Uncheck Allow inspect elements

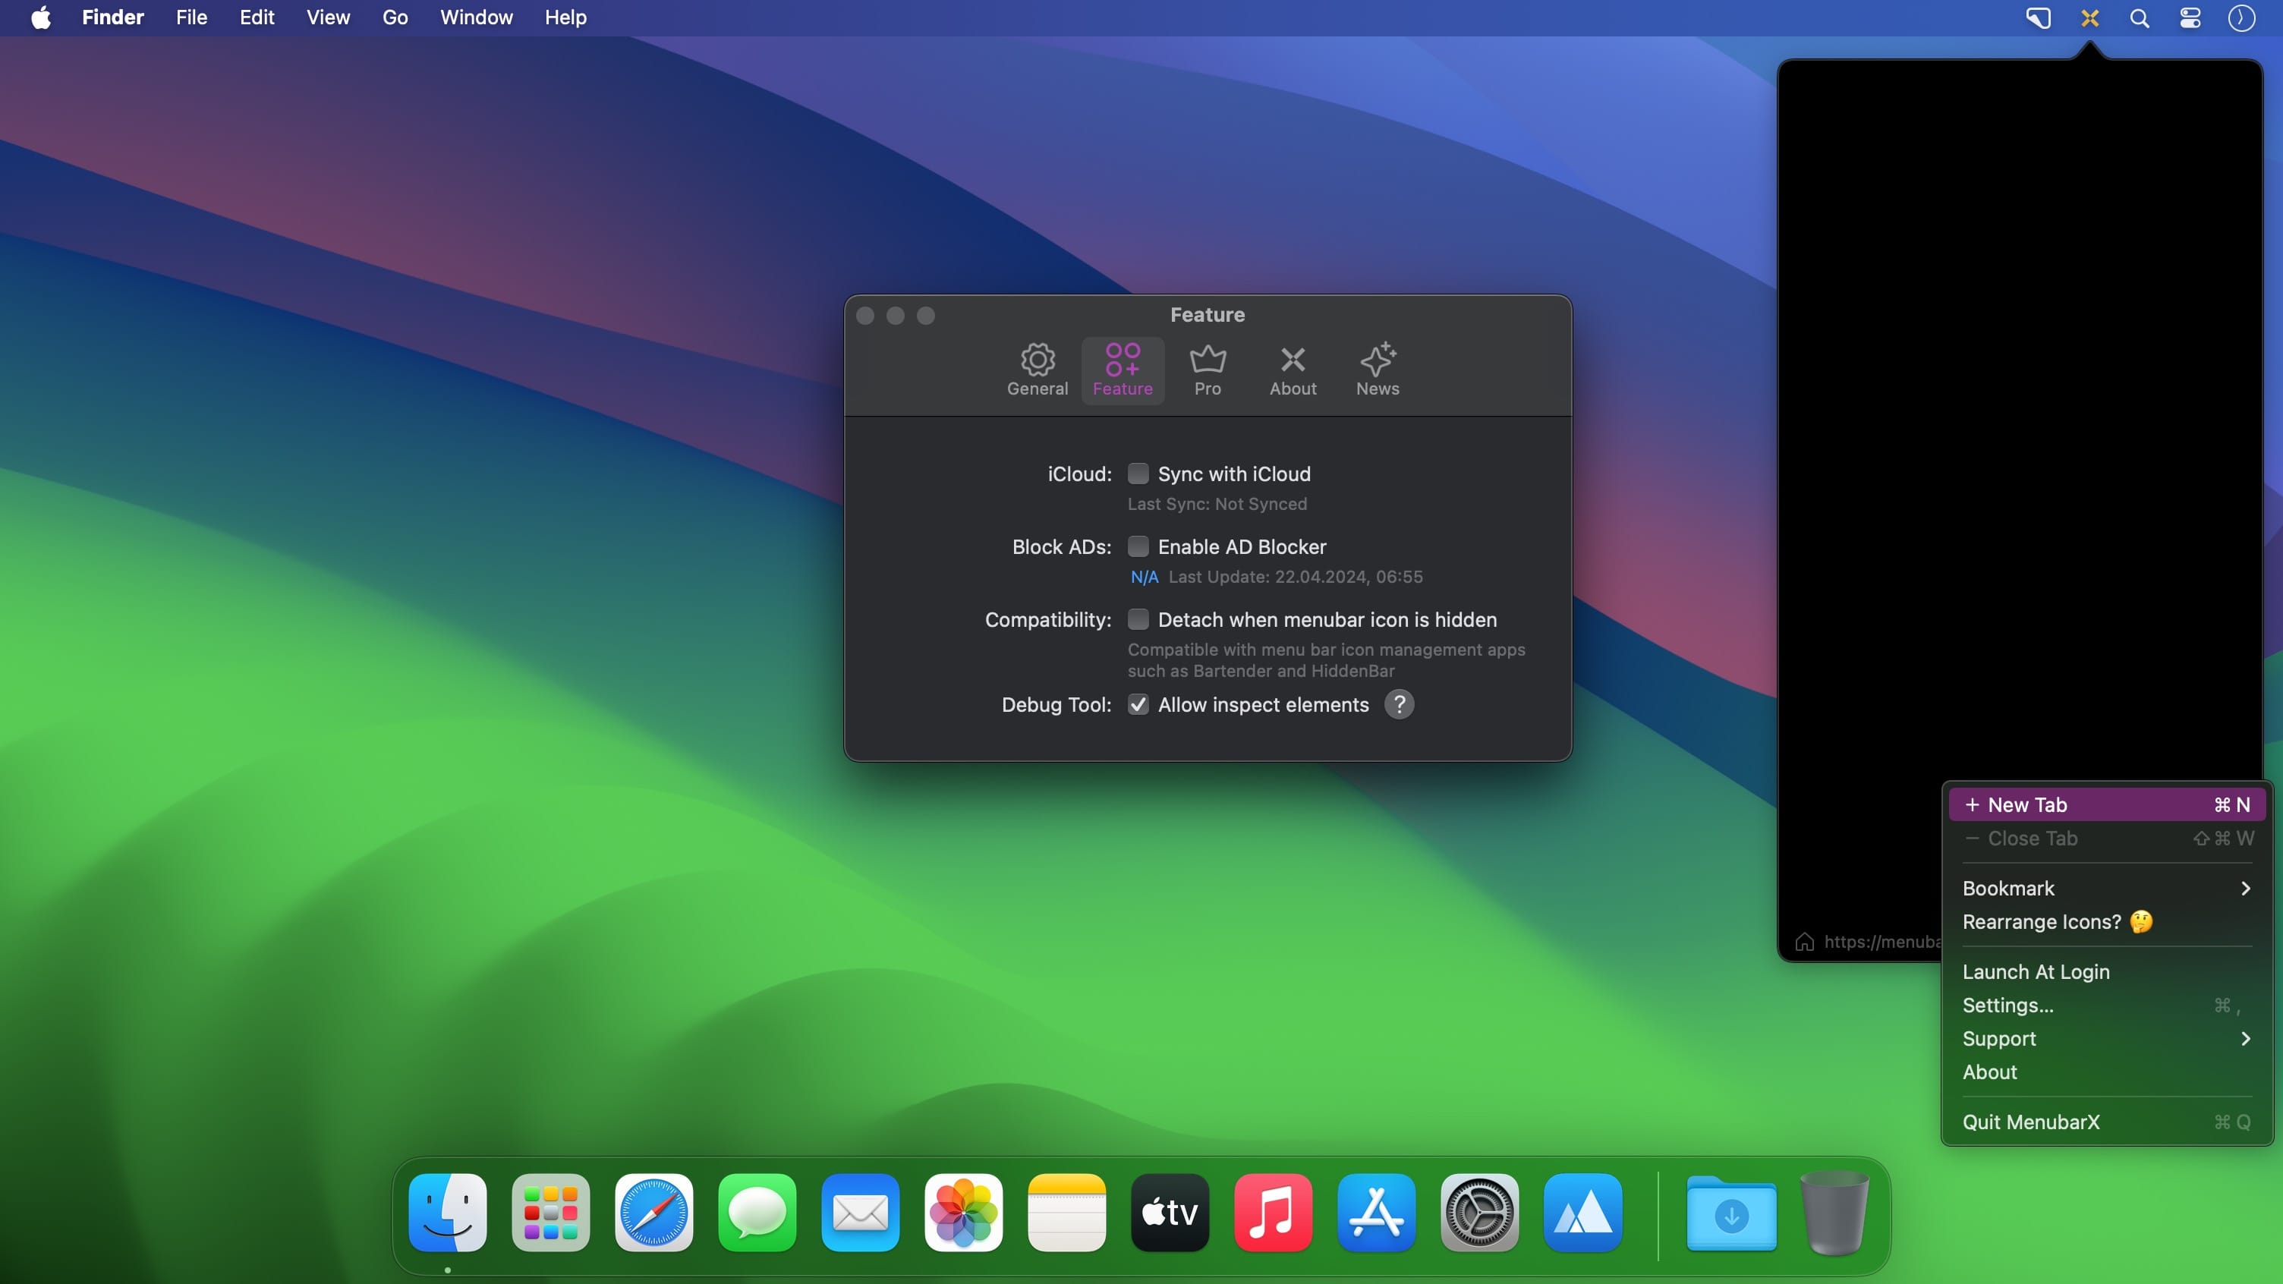1138,704
